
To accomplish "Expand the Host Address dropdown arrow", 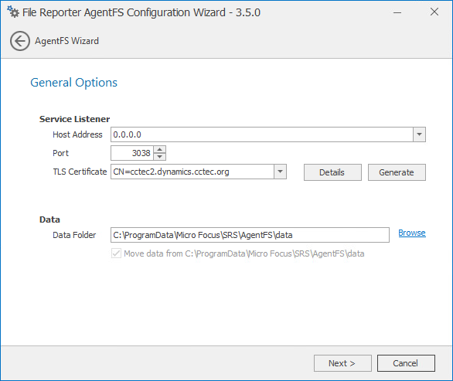I will [x=419, y=134].
